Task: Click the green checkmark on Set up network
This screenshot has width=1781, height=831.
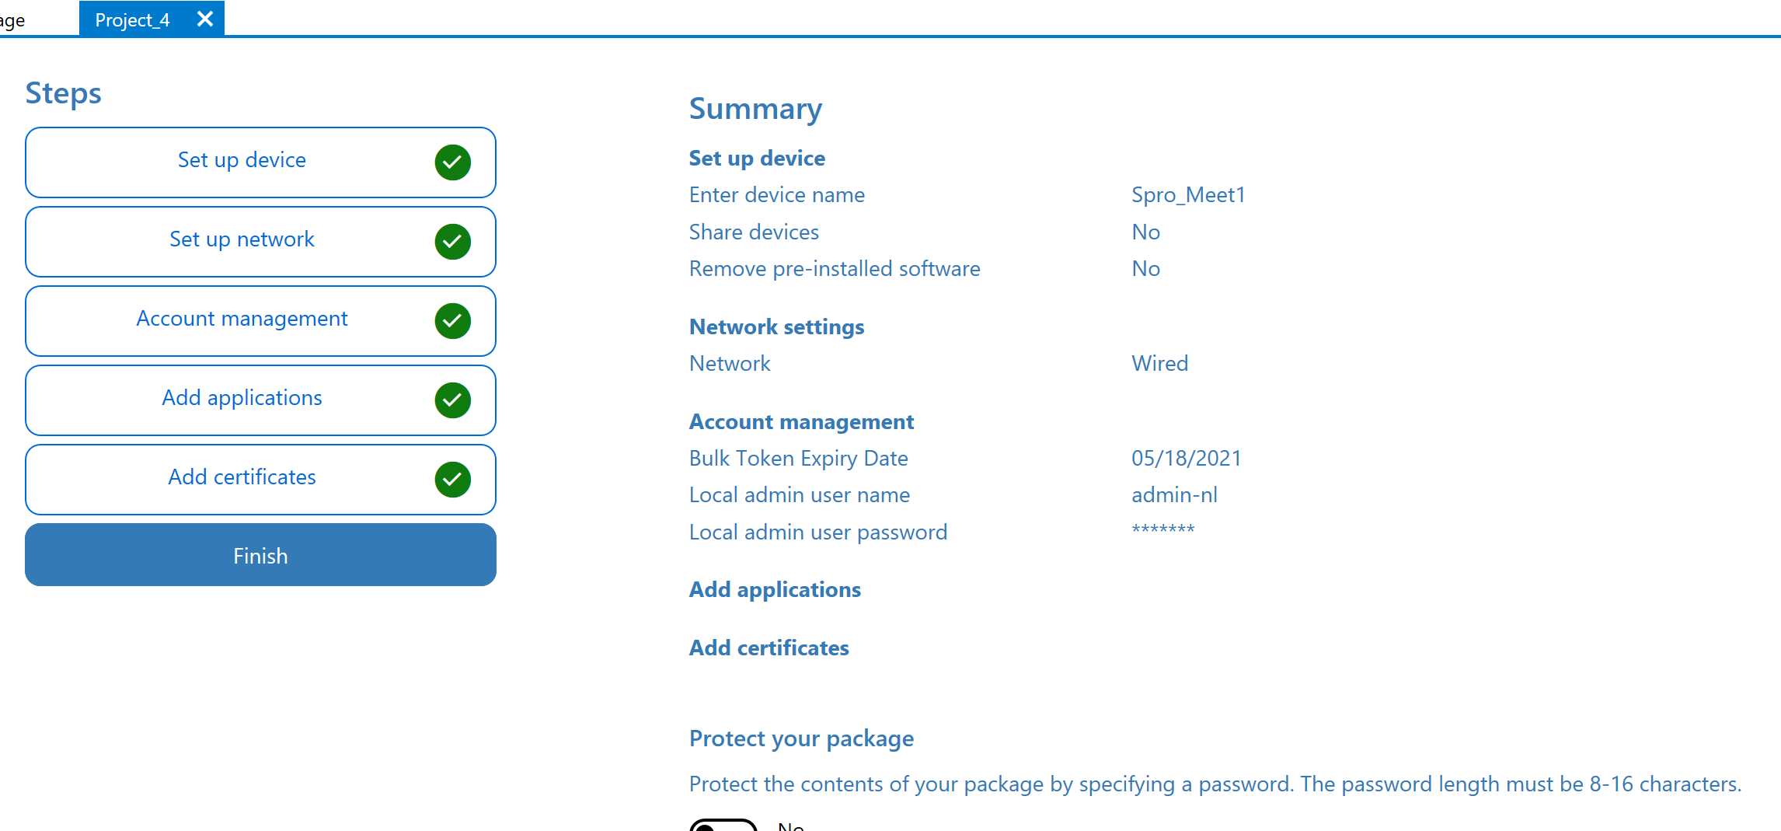Action: (452, 242)
